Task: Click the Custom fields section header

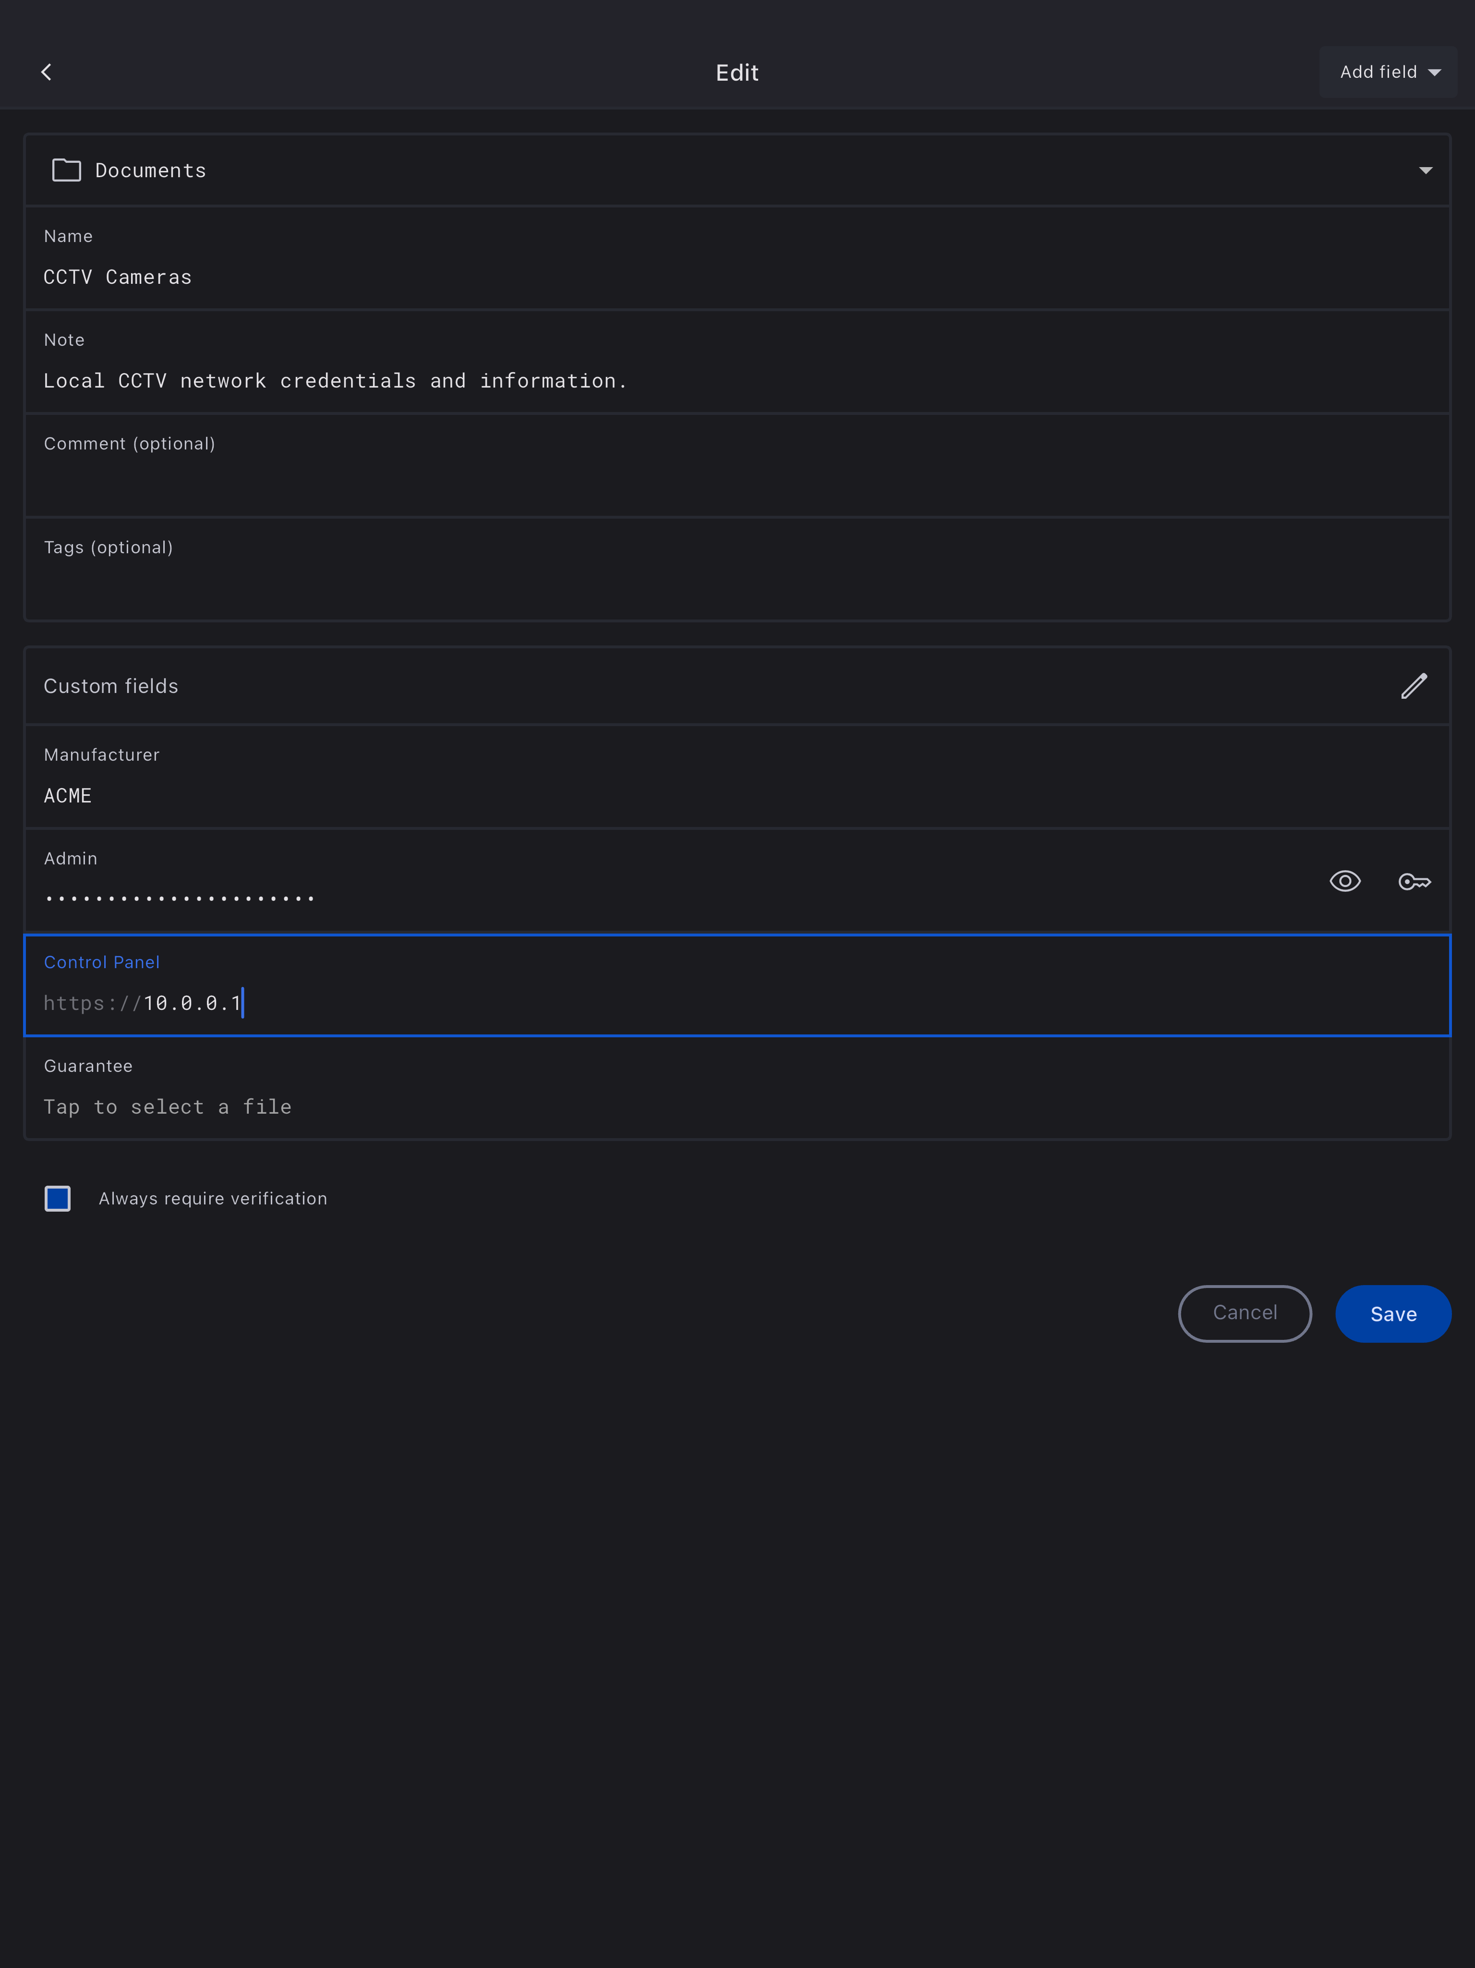Action: click(111, 686)
